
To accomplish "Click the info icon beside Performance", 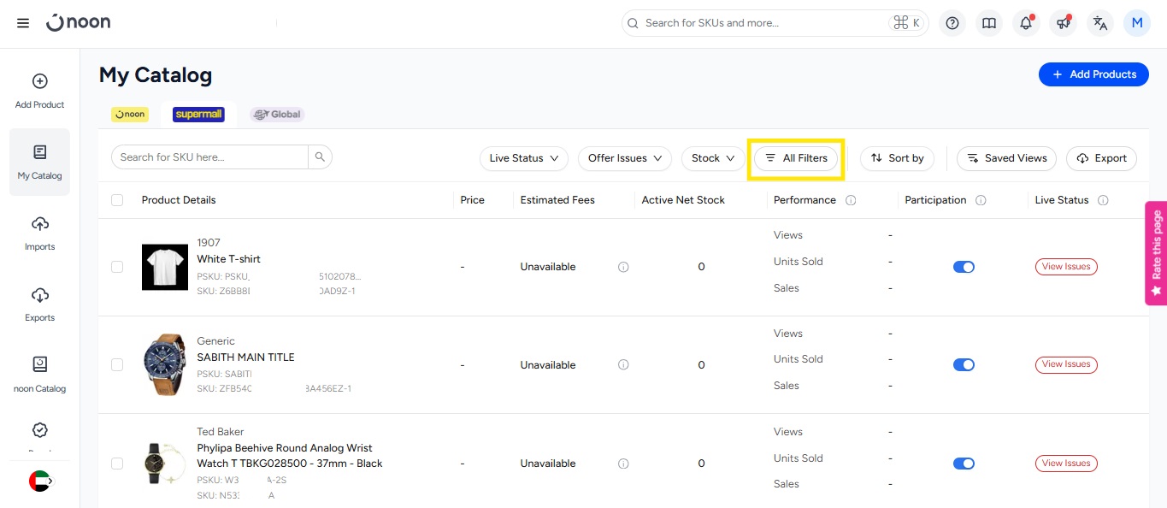I will tap(851, 200).
